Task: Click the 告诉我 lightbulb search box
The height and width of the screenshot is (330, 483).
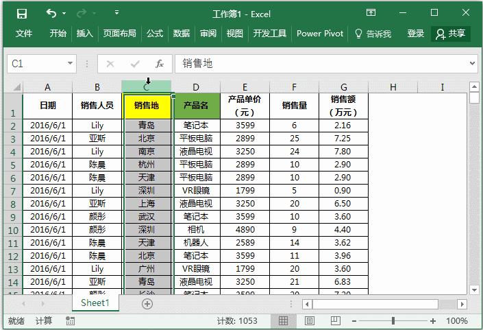Action: coord(373,34)
